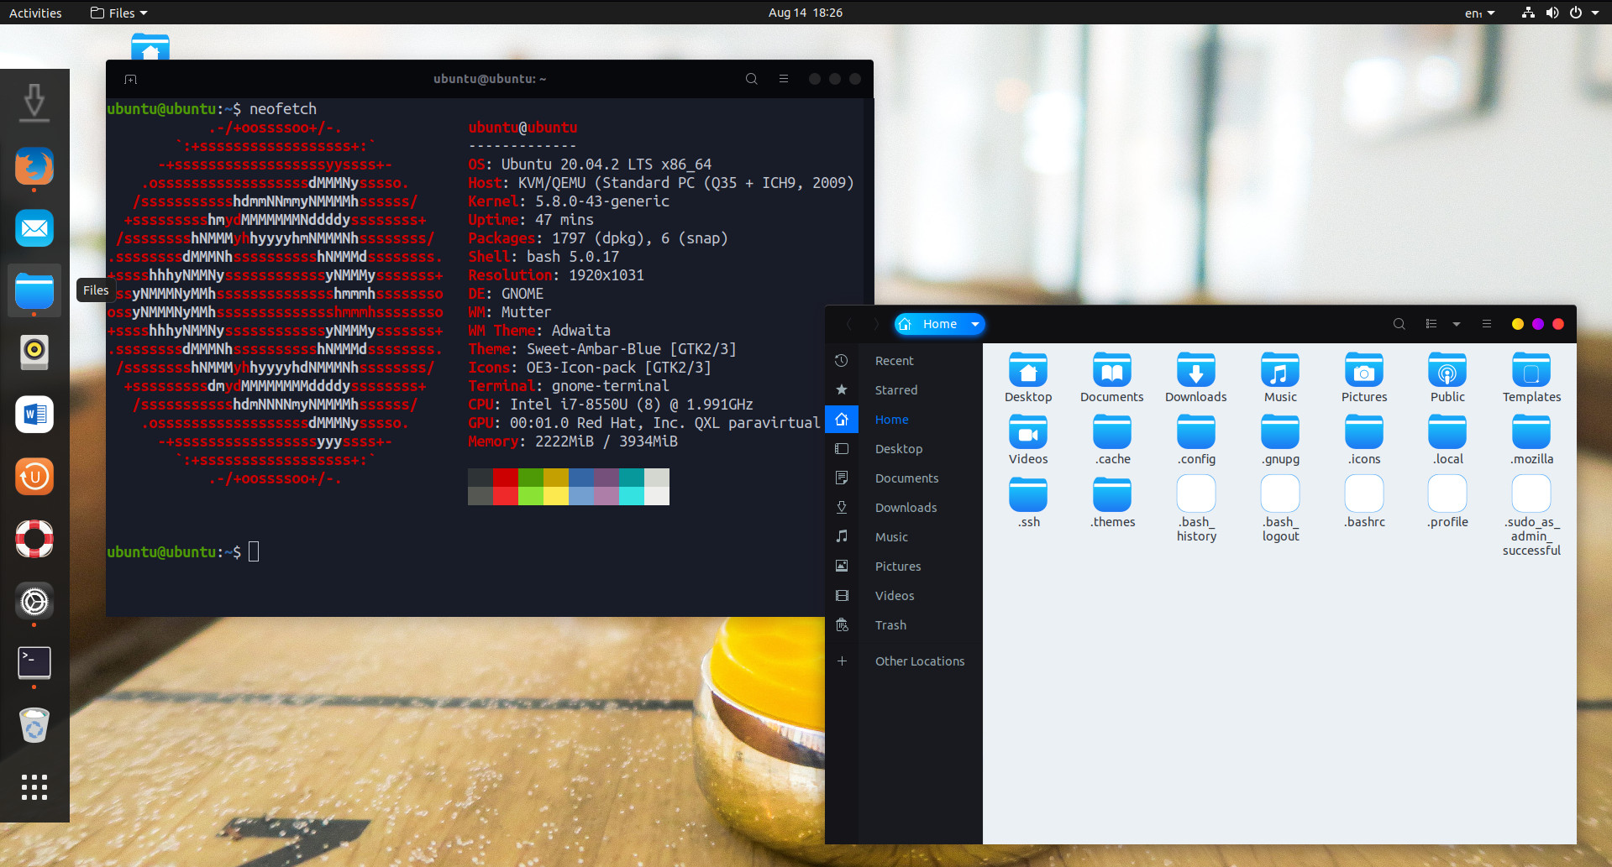This screenshot has height=867, width=1612.
Task: Open Pictures in Files sidebar
Action: coord(904,567)
